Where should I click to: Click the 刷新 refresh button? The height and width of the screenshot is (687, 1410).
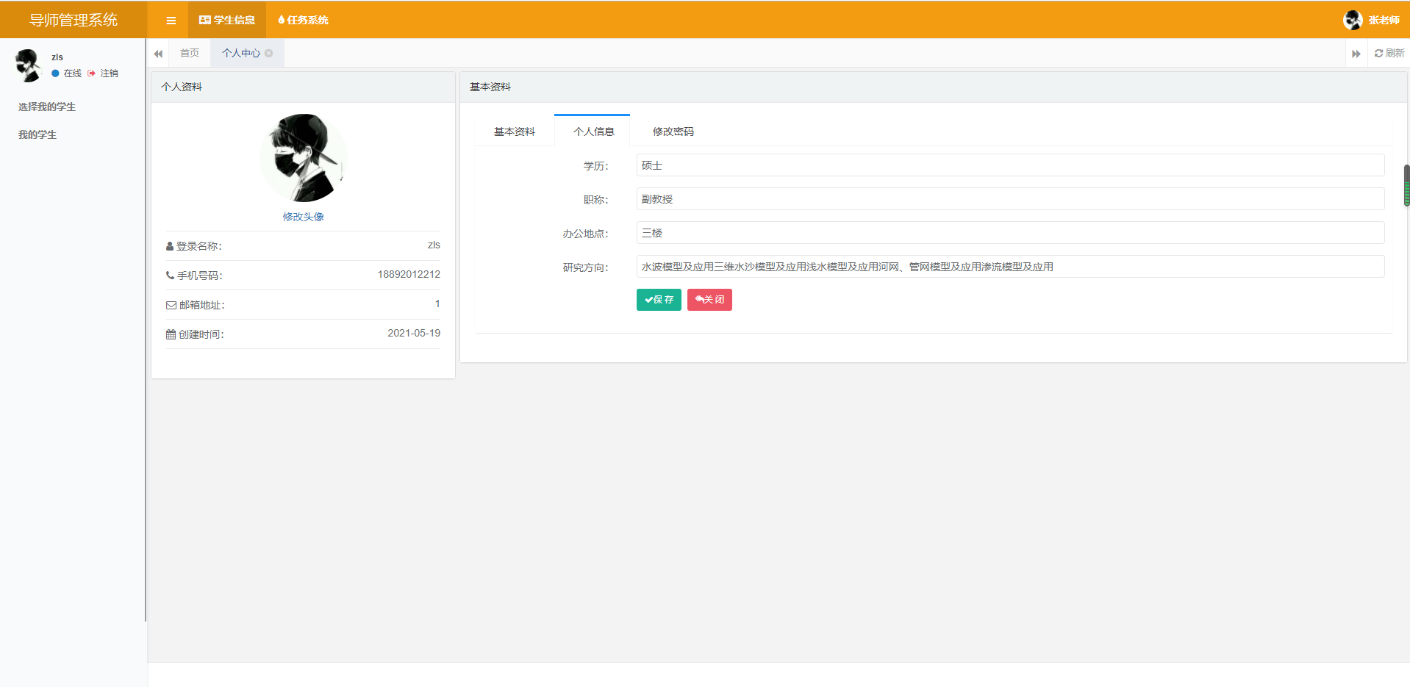coord(1389,54)
